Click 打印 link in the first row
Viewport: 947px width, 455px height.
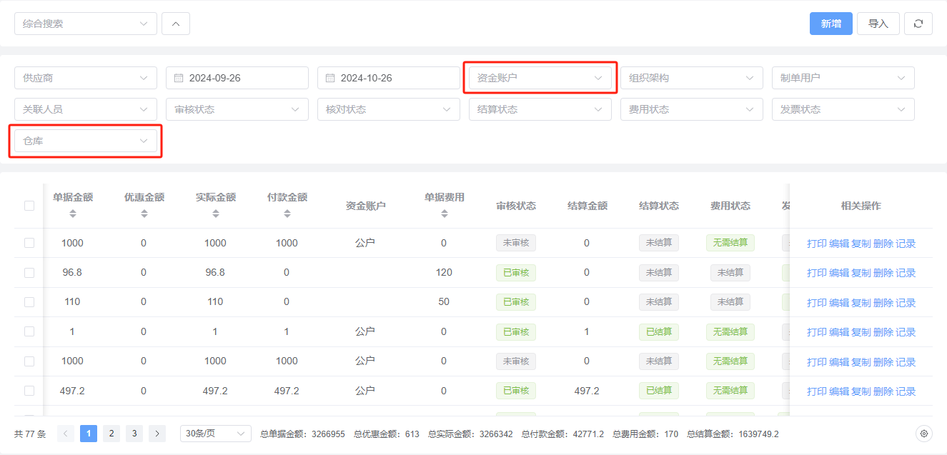click(816, 244)
